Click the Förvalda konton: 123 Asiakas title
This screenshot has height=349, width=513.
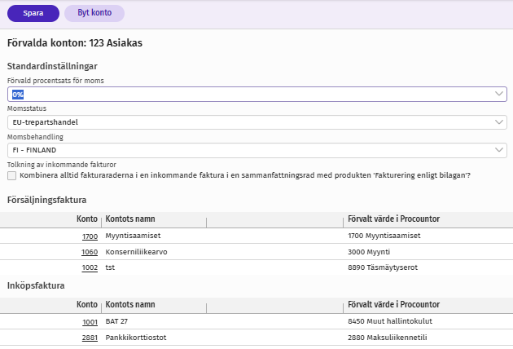pyautogui.click(x=75, y=43)
